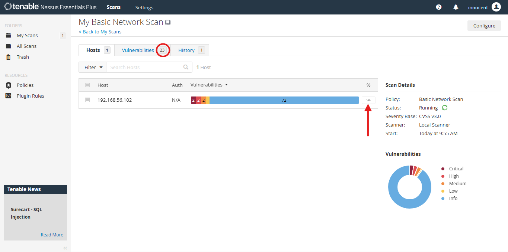Open the innocent user menu
508x252 pixels.
click(x=478, y=7)
